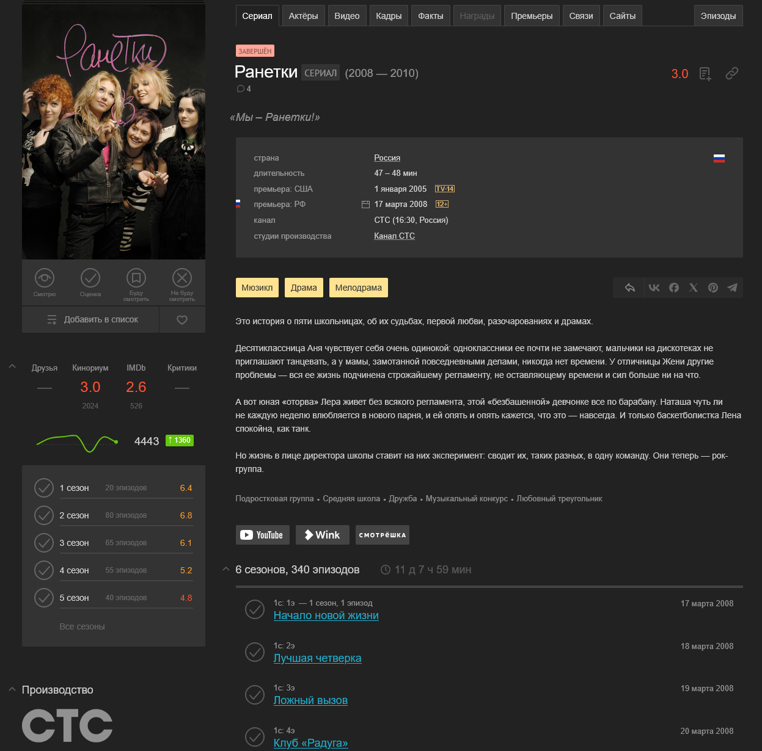
Task: Mark season 1 as watched
Action: coord(44,488)
